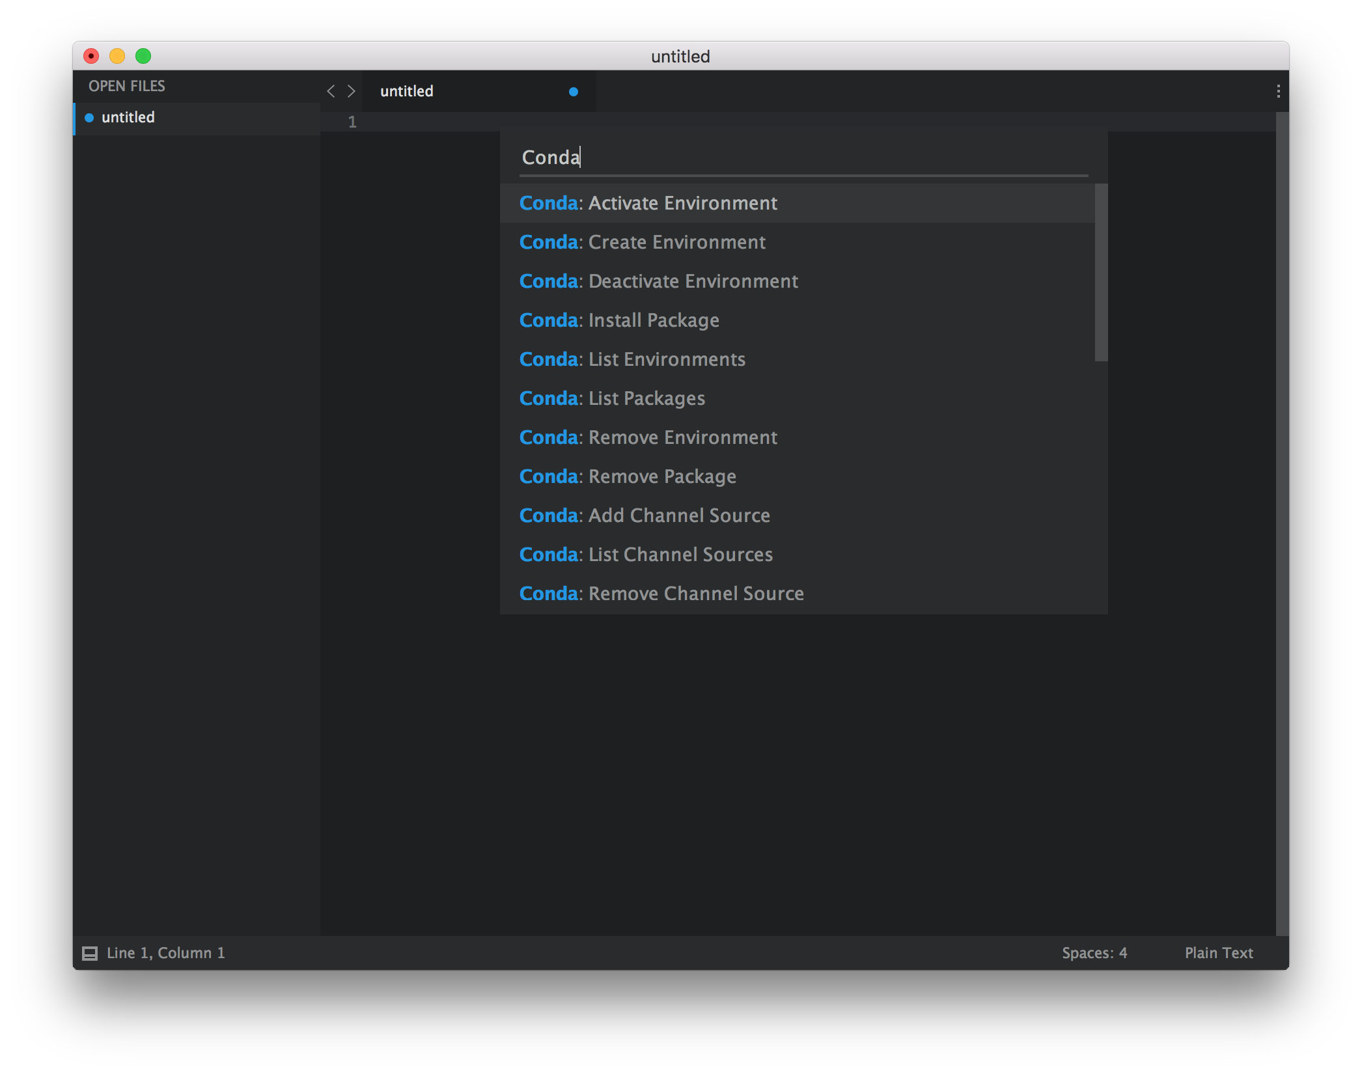Viewport: 1362px width, 1074px height.
Task: Select untitled in the Open Files sidebar
Action: point(128,118)
